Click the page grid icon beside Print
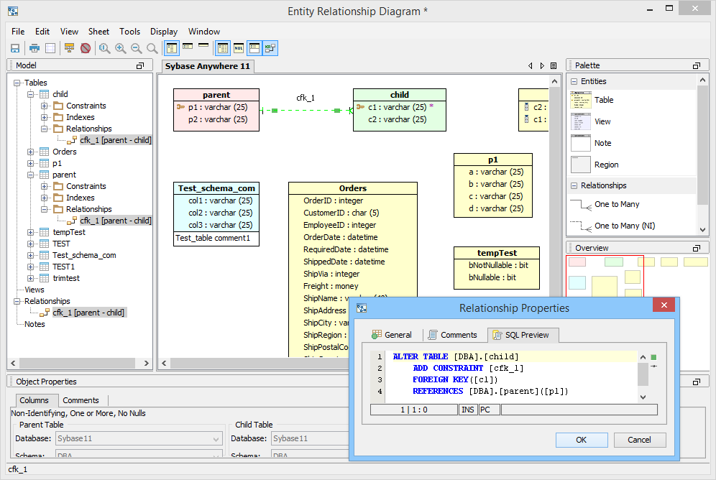Image resolution: width=716 pixels, height=480 pixels. pos(50,48)
